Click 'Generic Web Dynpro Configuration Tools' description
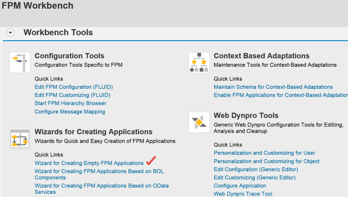Screen dimensions: 348x197 278,128
